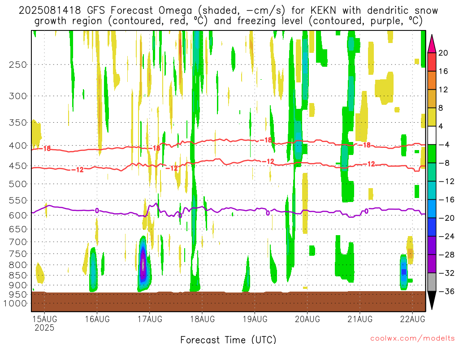Click the red legend swatch between 16 and 20
Image resolution: width=459 pixels, height=344 pixels.
tap(432, 62)
